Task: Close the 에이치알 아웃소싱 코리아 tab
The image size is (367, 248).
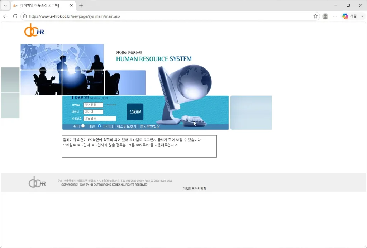Action: point(71,5)
